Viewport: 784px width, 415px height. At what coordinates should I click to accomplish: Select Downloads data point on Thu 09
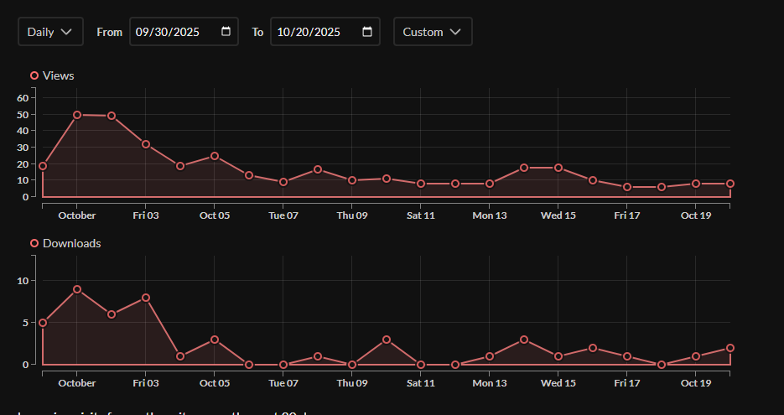coord(352,365)
